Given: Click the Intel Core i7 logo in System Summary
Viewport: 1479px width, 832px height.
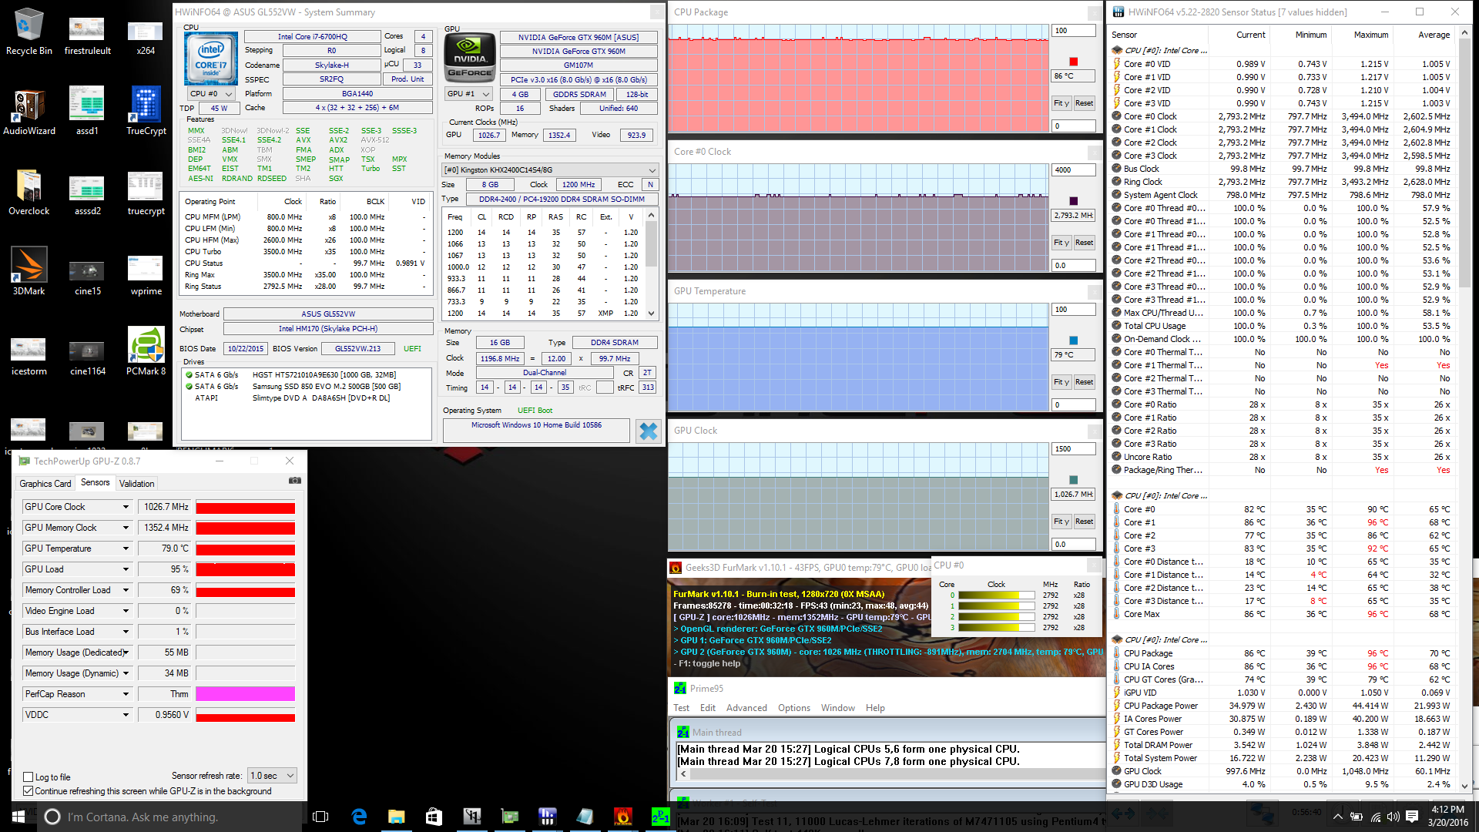Looking at the screenshot, I should [x=211, y=59].
